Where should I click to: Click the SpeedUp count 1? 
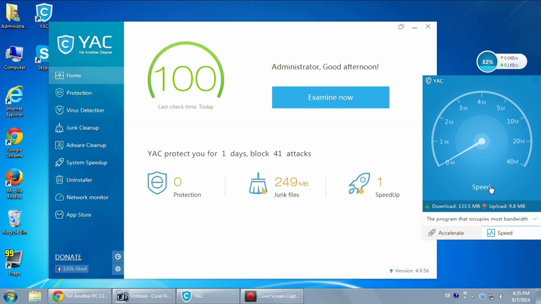pyautogui.click(x=379, y=182)
